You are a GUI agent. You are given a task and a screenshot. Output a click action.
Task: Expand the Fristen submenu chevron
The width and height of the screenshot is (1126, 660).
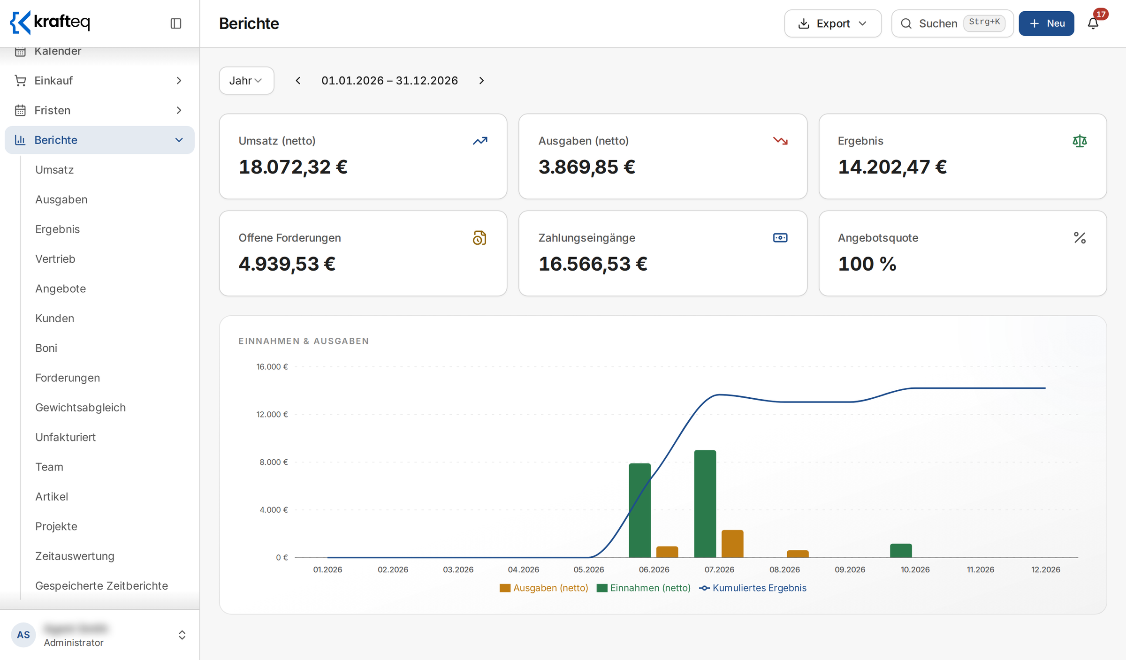(179, 110)
